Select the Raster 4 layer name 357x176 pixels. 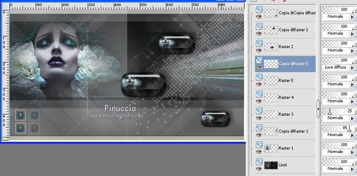[x=286, y=98]
